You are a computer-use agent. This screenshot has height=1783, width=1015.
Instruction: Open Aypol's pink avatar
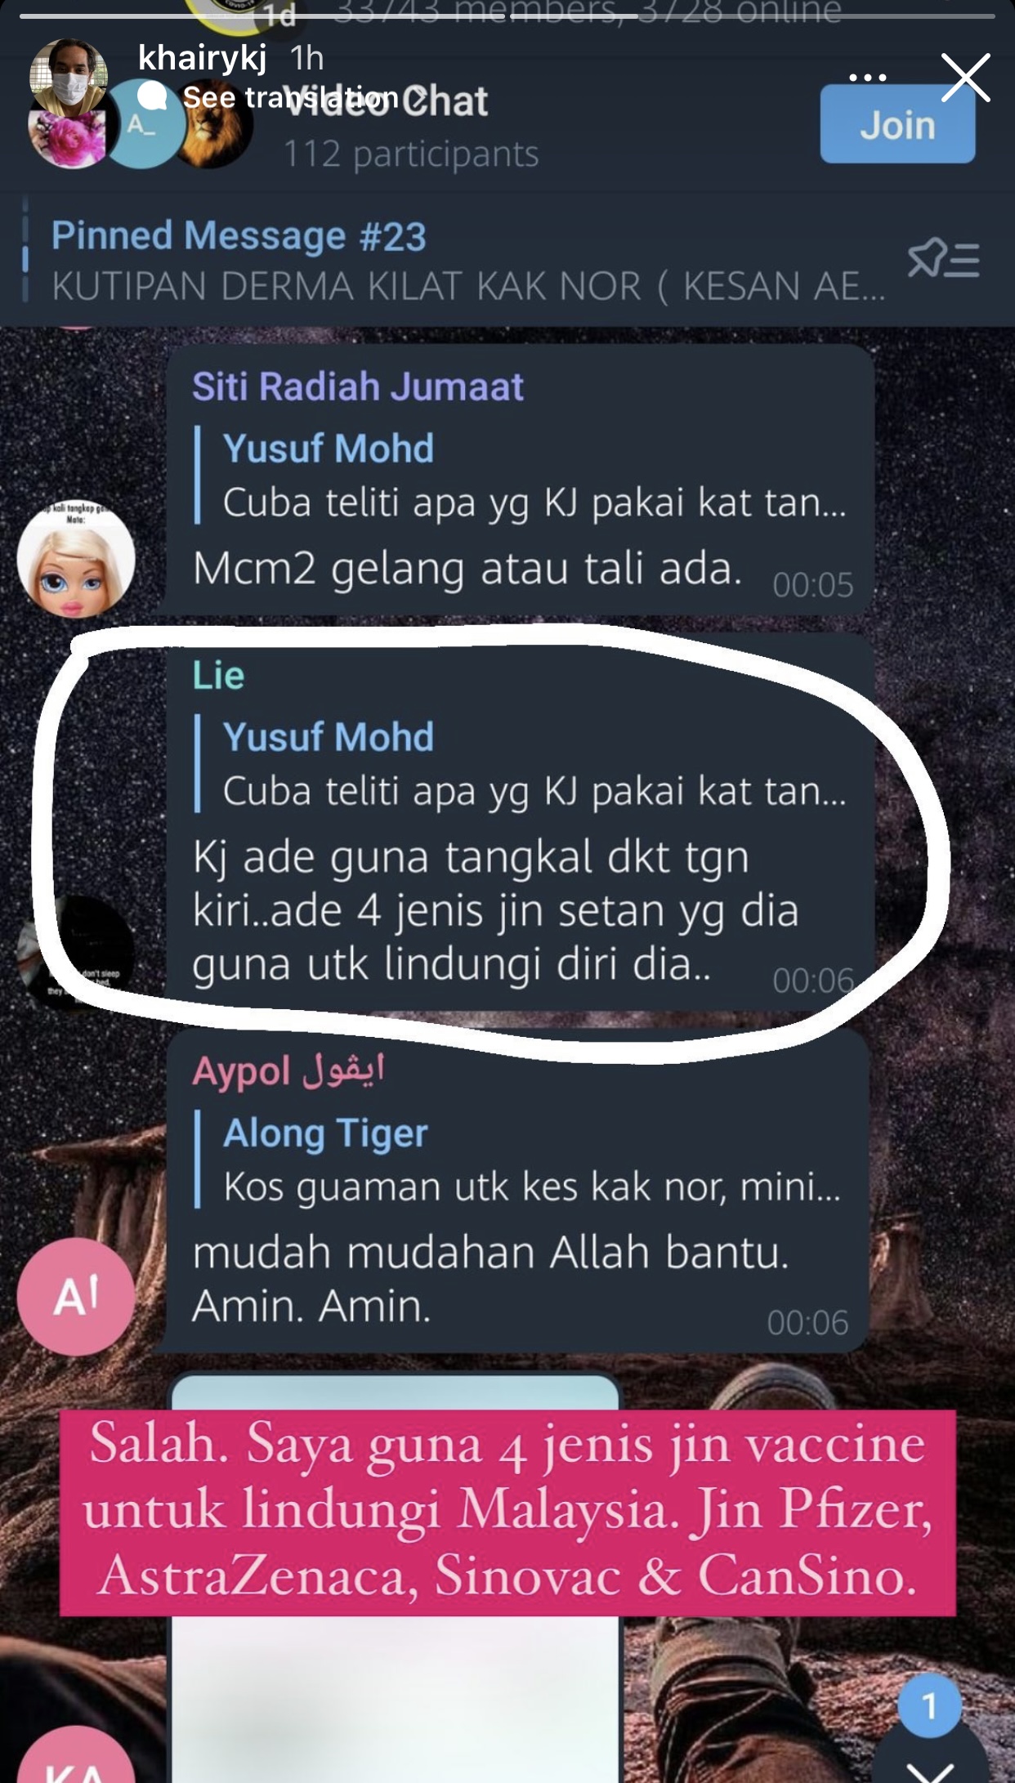tap(76, 1297)
